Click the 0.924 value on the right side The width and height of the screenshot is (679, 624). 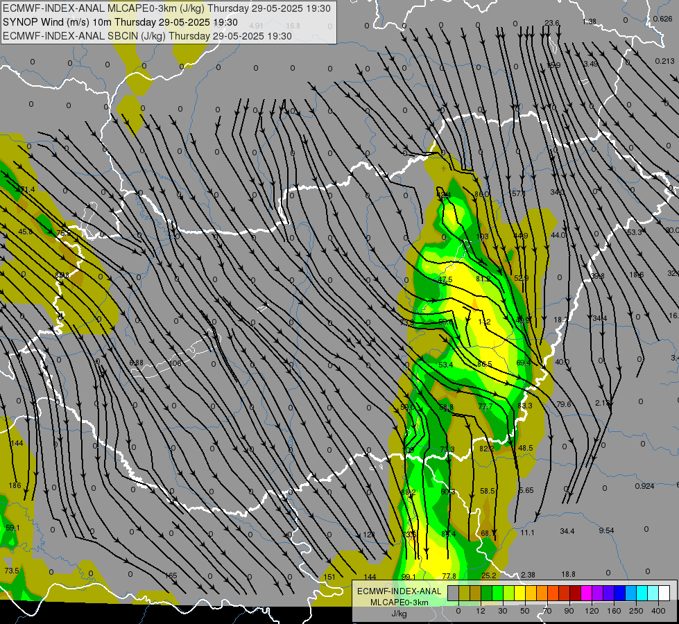[644, 486]
